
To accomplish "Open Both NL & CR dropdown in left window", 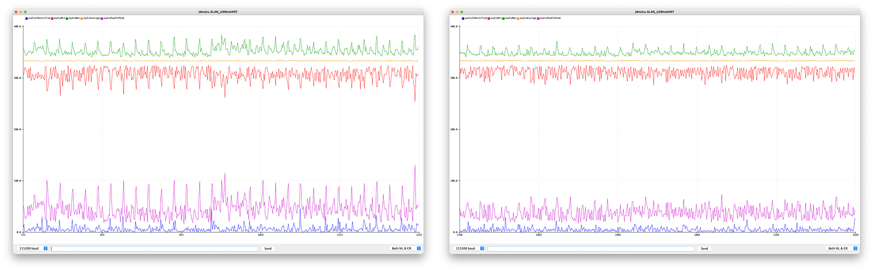I will tap(405, 248).
